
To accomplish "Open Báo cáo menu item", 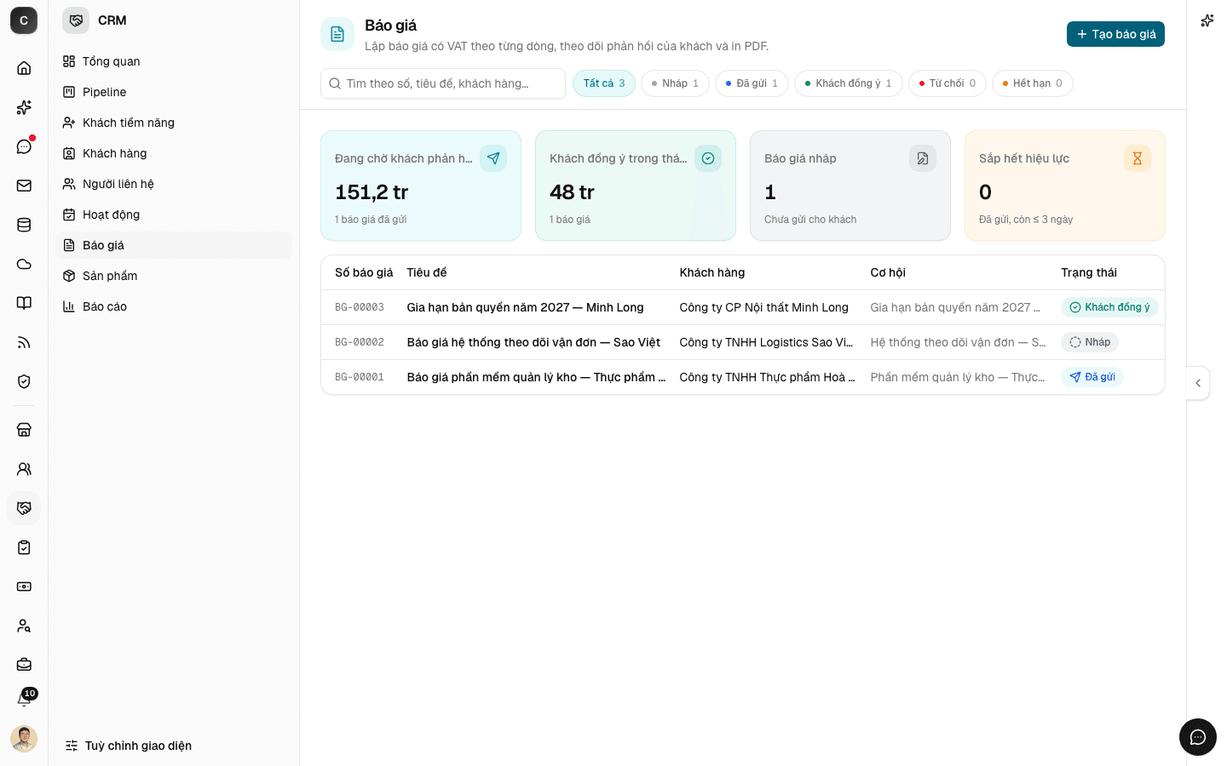I will pyautogui.click(x=174, y=306).
